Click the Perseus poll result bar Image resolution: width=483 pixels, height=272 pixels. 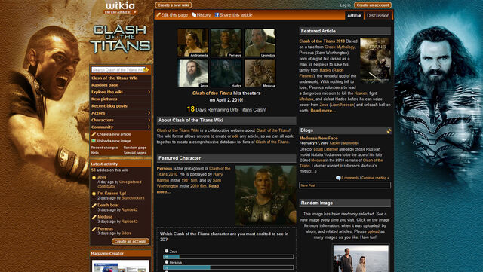pos(228,267)
